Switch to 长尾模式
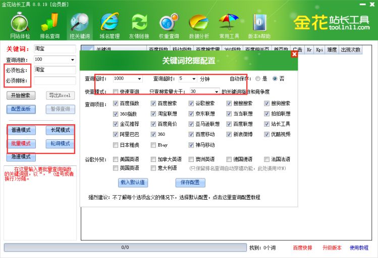This screenshot has height=258, width=378. tap(60, 130)
